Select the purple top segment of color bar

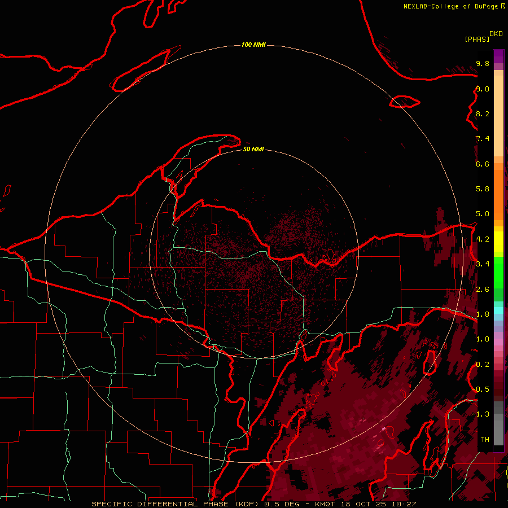coord(498,56)
